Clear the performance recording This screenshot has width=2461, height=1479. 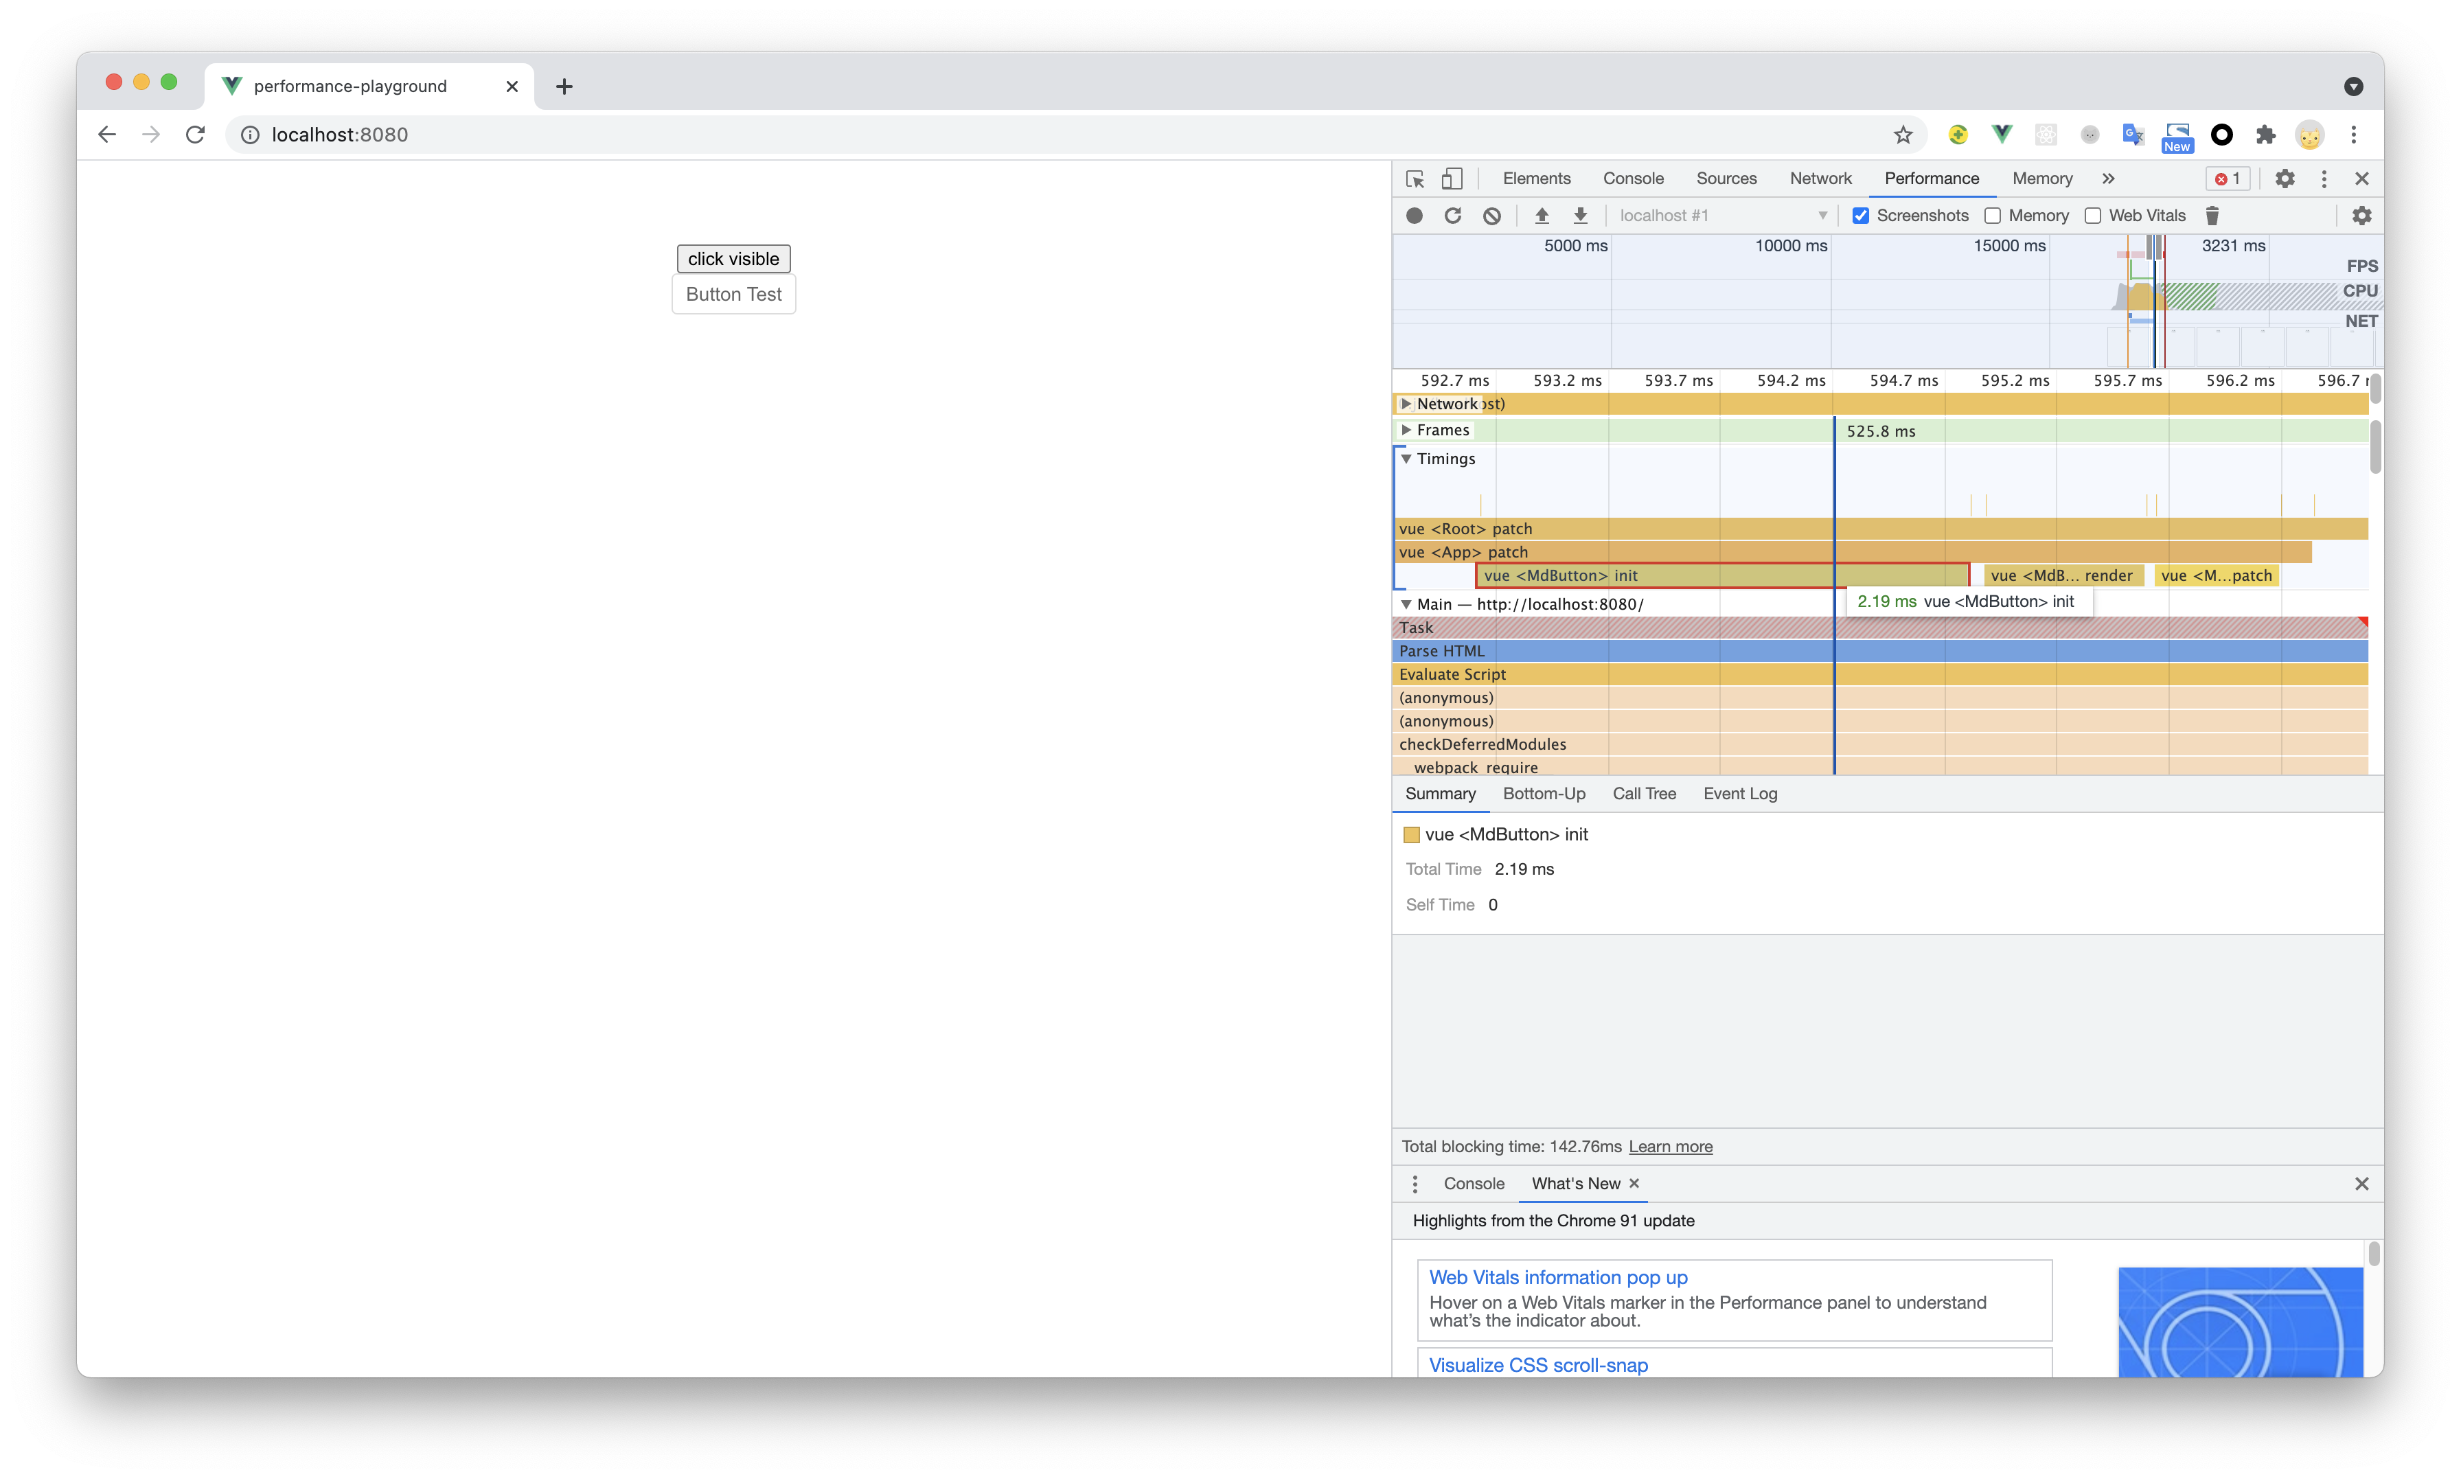tap(1491, 216)
